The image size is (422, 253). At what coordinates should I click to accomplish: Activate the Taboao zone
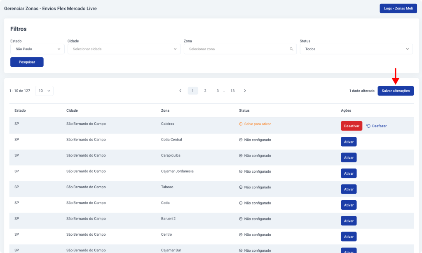coord(349,189)
